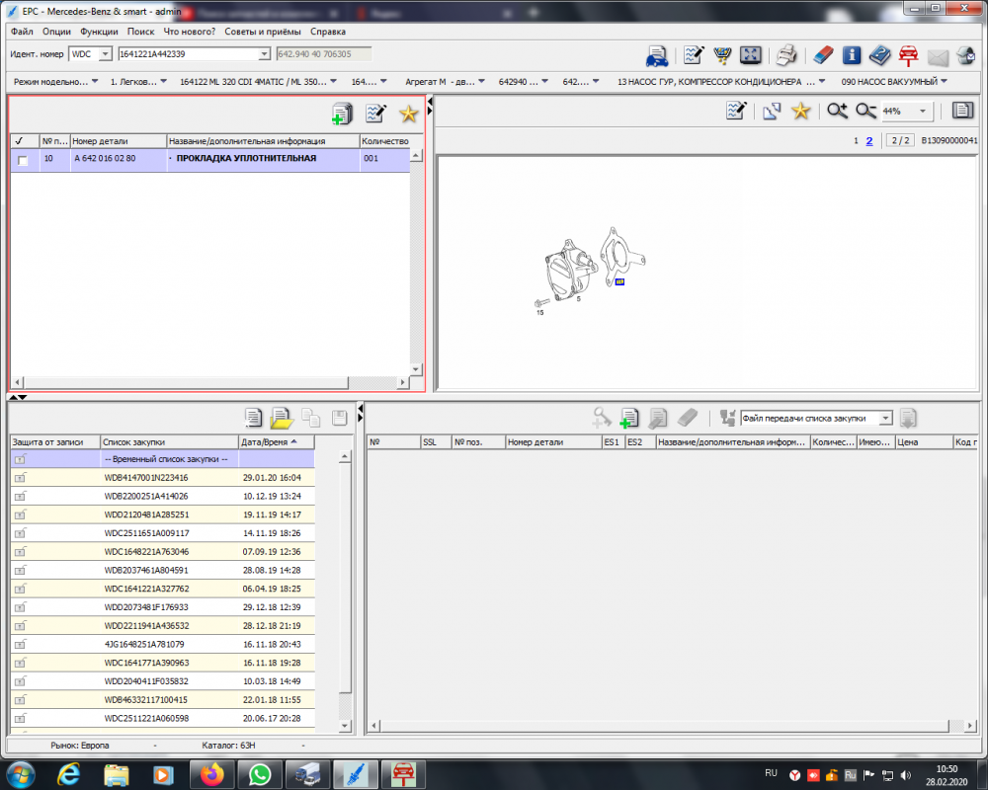
Task: Open the 'Что нового?' menu
Action: point(189,32)
